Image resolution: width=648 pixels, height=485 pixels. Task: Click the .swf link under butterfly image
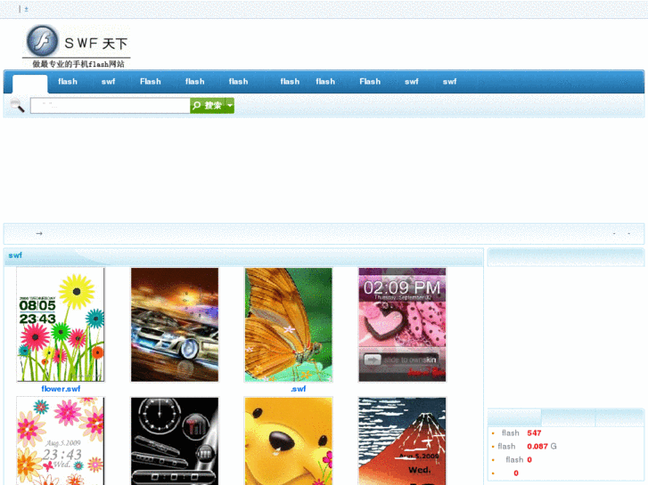(298, 389)
